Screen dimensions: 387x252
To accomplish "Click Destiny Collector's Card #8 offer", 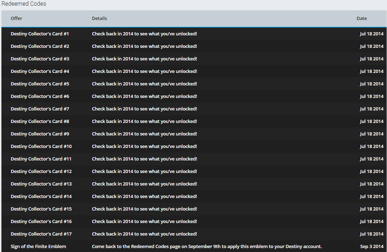I will coord(40,122).
